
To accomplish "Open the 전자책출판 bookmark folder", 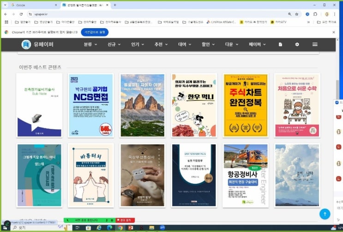I will point(87,22).
